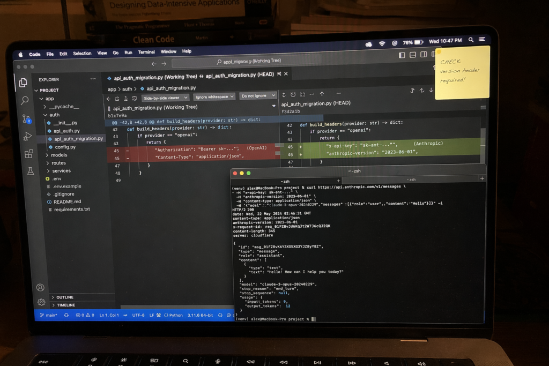Open the Manage gear icon
This screenshot has width=549, height=366.
click(41, 302)
